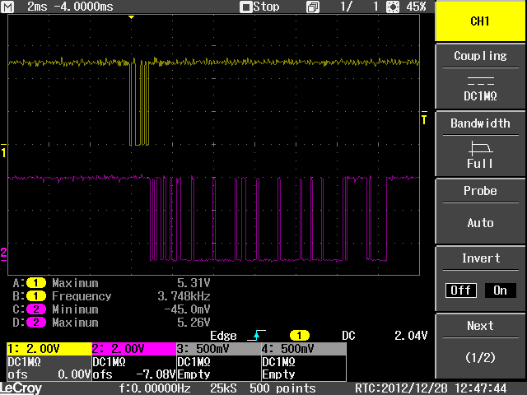The height and width of the screenshot is (395, 527).
Task: Click measurement B channel 1 badge
Action: click(x=36, y=296)
